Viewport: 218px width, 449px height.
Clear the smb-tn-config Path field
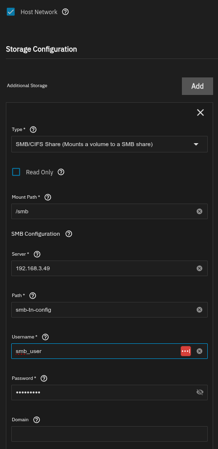199,310
